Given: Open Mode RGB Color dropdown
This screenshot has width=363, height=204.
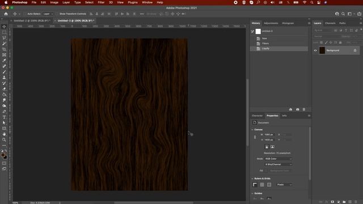Looking at the screenshot, I should (x=278, y=159).
